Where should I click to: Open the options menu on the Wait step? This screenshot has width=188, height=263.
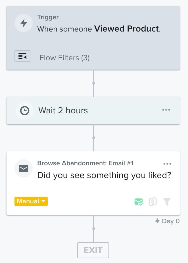click(166, 110)
